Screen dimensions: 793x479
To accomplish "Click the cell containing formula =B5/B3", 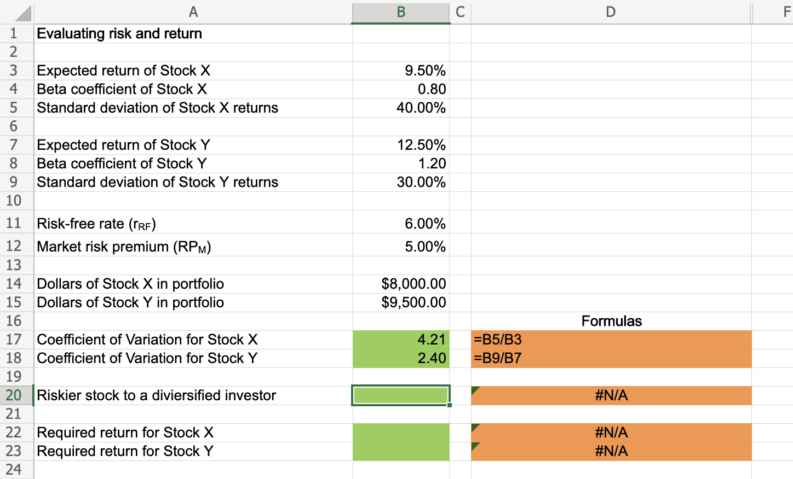I will pyautogui.click(x=548, y=340).
